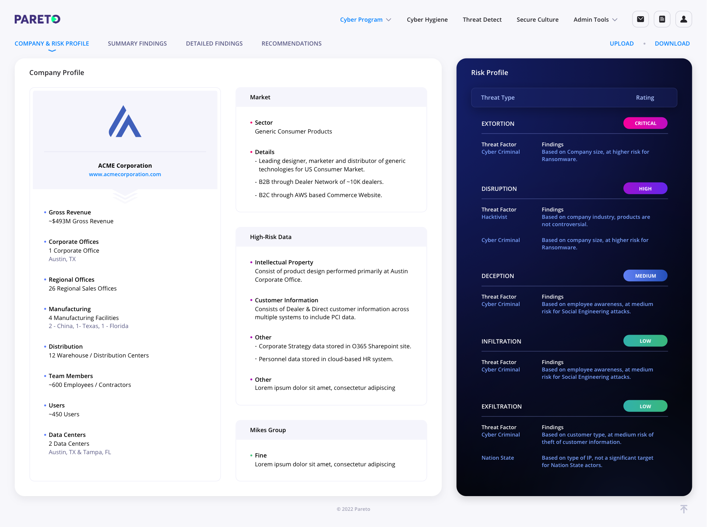
Task: Click the CRITICAL rating badge for Extortion
Action: pos(645,123)
